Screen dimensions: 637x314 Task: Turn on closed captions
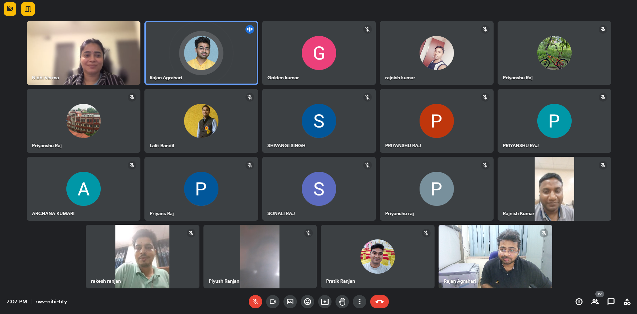290,302
